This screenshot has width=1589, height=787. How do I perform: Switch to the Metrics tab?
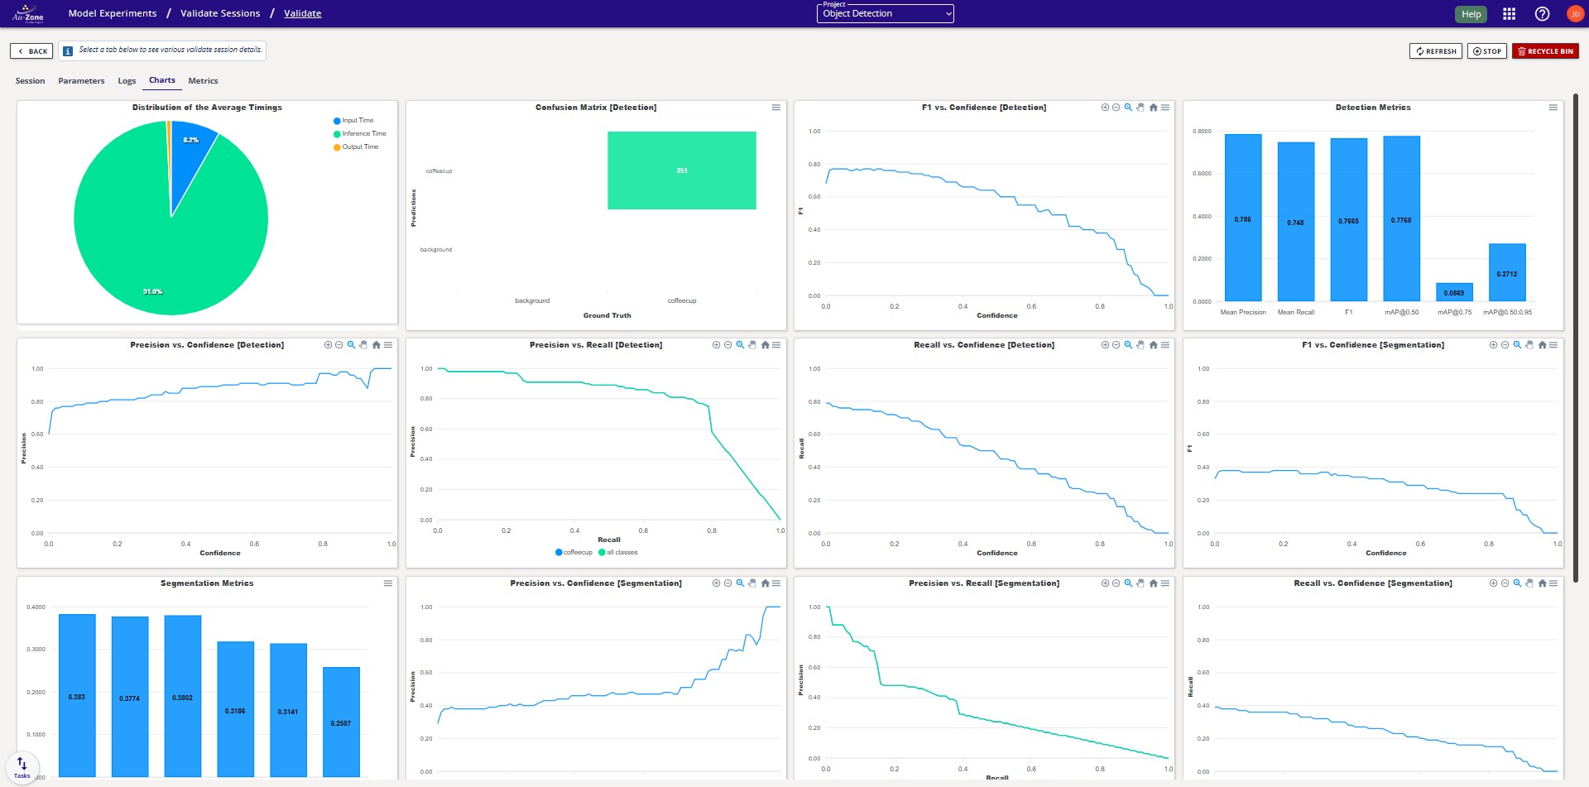203,80
